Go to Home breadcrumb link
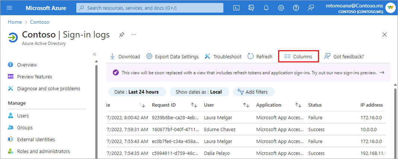Screen dimensions: 398x159 coord(15,22)
